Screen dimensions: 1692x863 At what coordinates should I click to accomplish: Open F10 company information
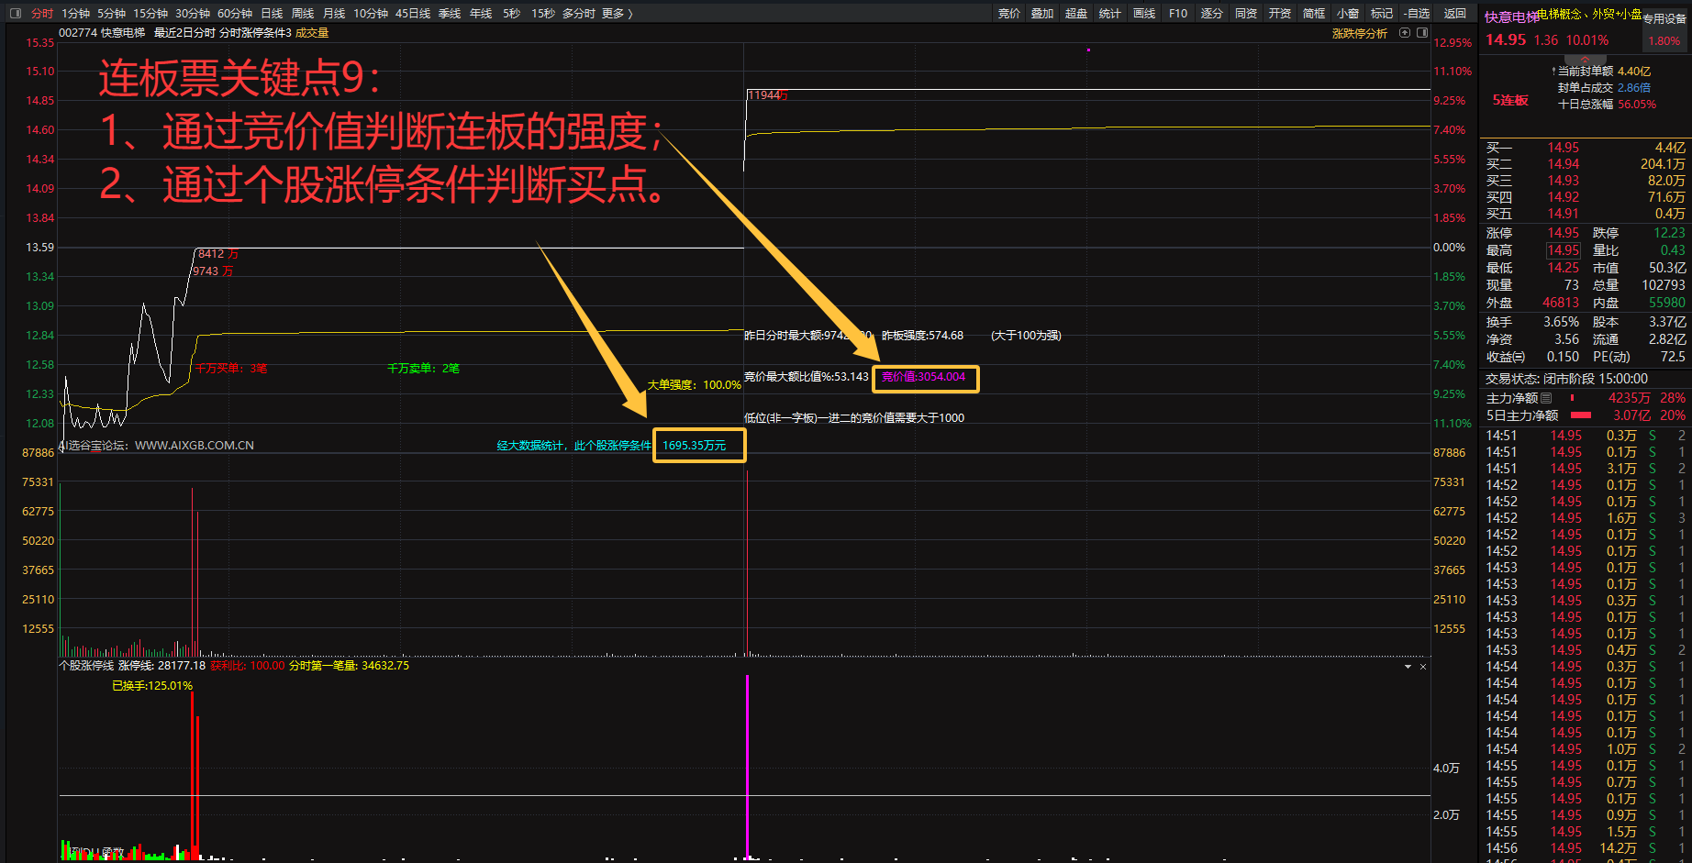(x=1178, y=14)
